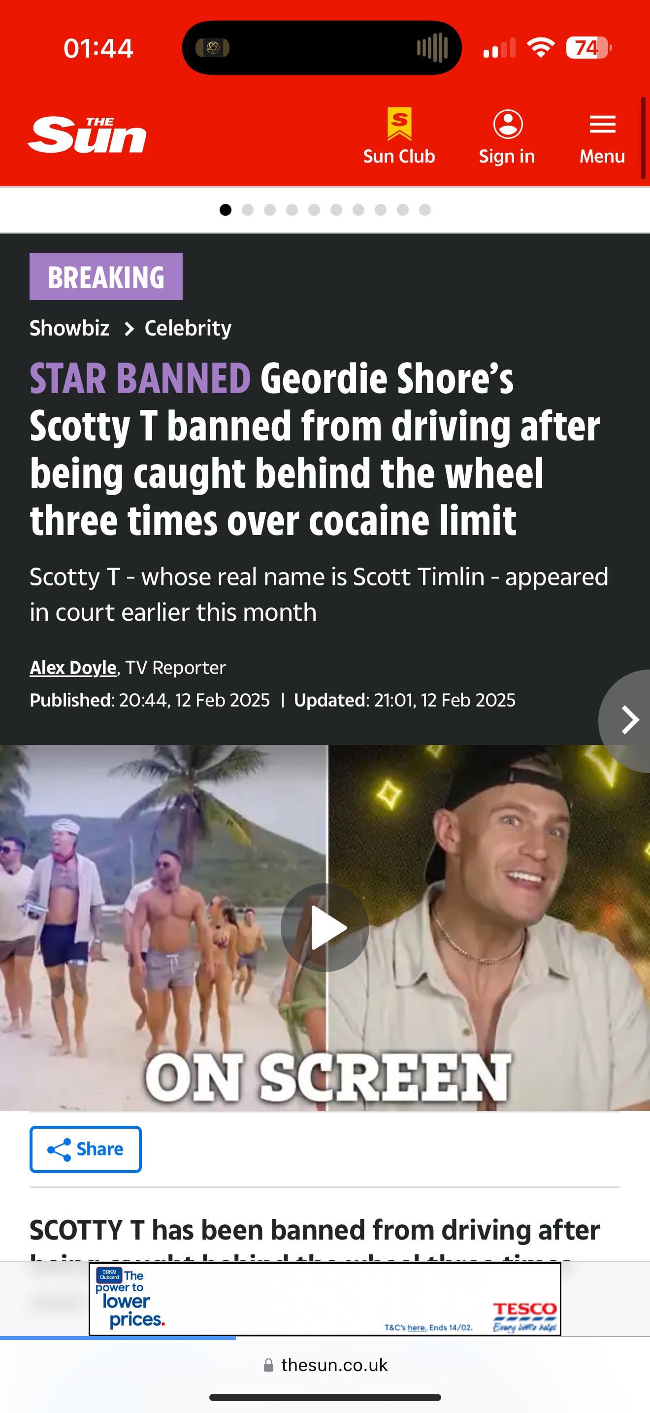Tap Dynamic Island audio waveform indicator
The height and width of the screenshot is (1413, 650).
[x=432, y=48]
